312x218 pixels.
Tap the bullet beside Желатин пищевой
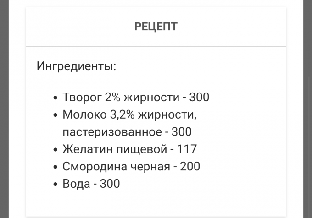point(56,150)
